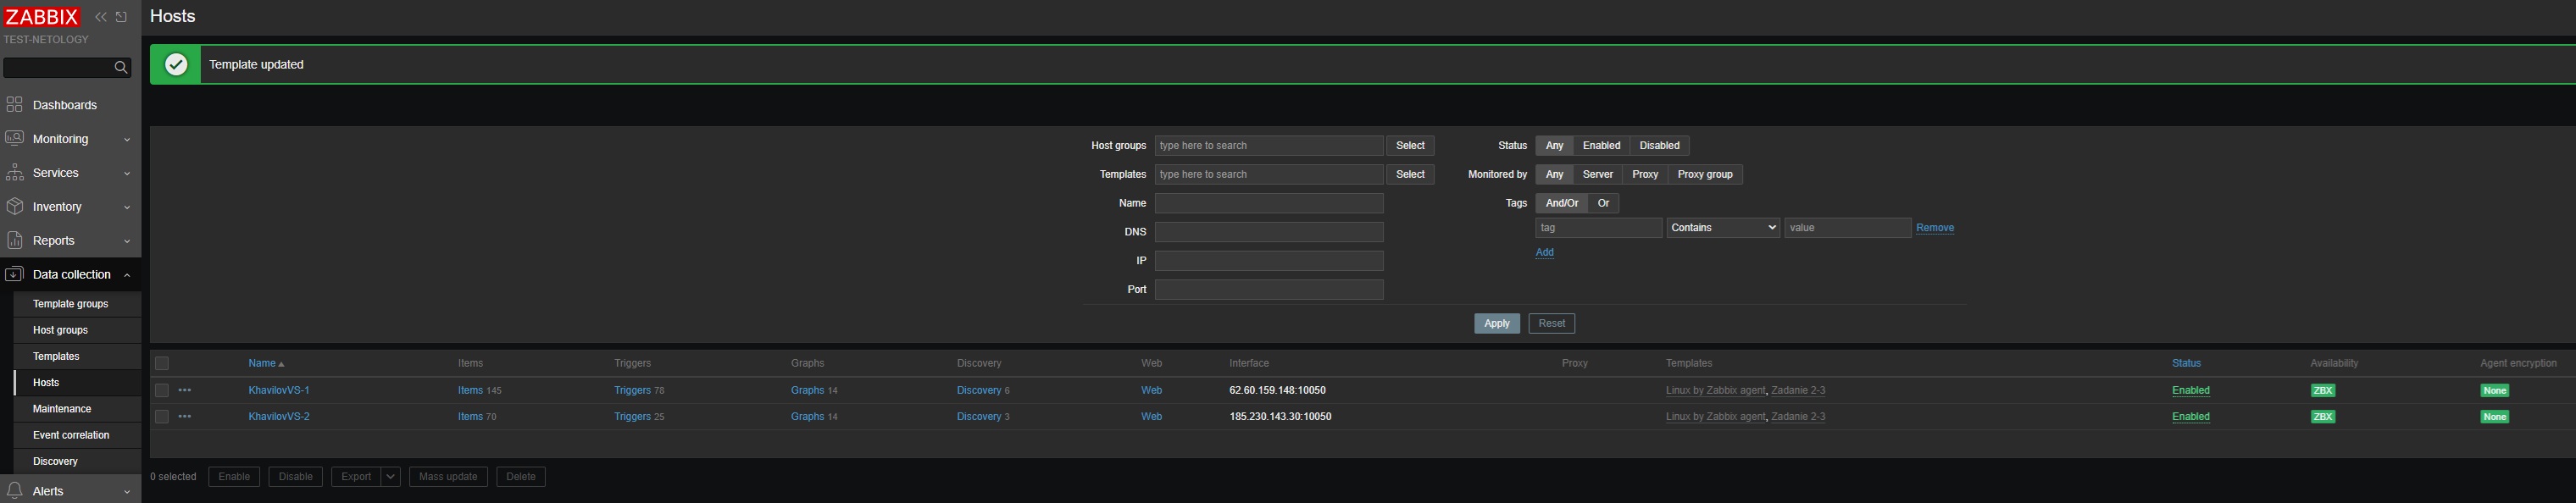Set Monitored by filter to Server
2576x503 pixels.
[1597, 175]
